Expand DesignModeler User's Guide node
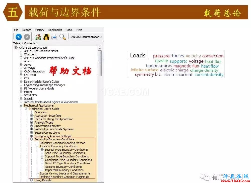 (21, 81)
